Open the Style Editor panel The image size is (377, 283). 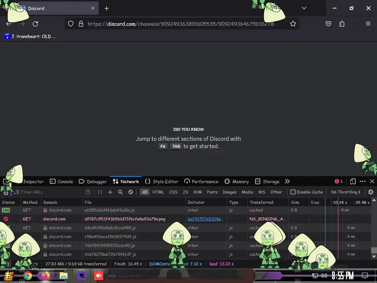[162, 181]
